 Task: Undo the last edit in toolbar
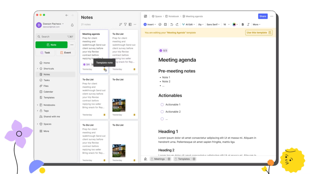pos(172,24)
